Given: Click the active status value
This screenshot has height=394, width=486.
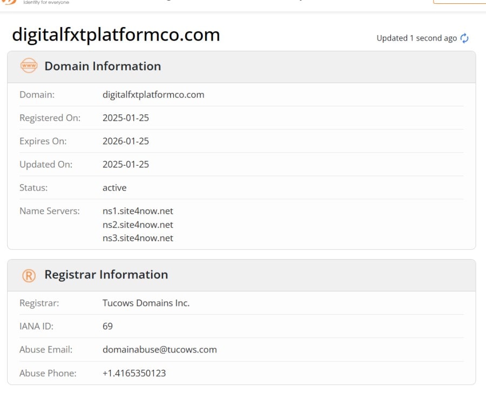Looking at the screenshot, I should tap(114, 187).
